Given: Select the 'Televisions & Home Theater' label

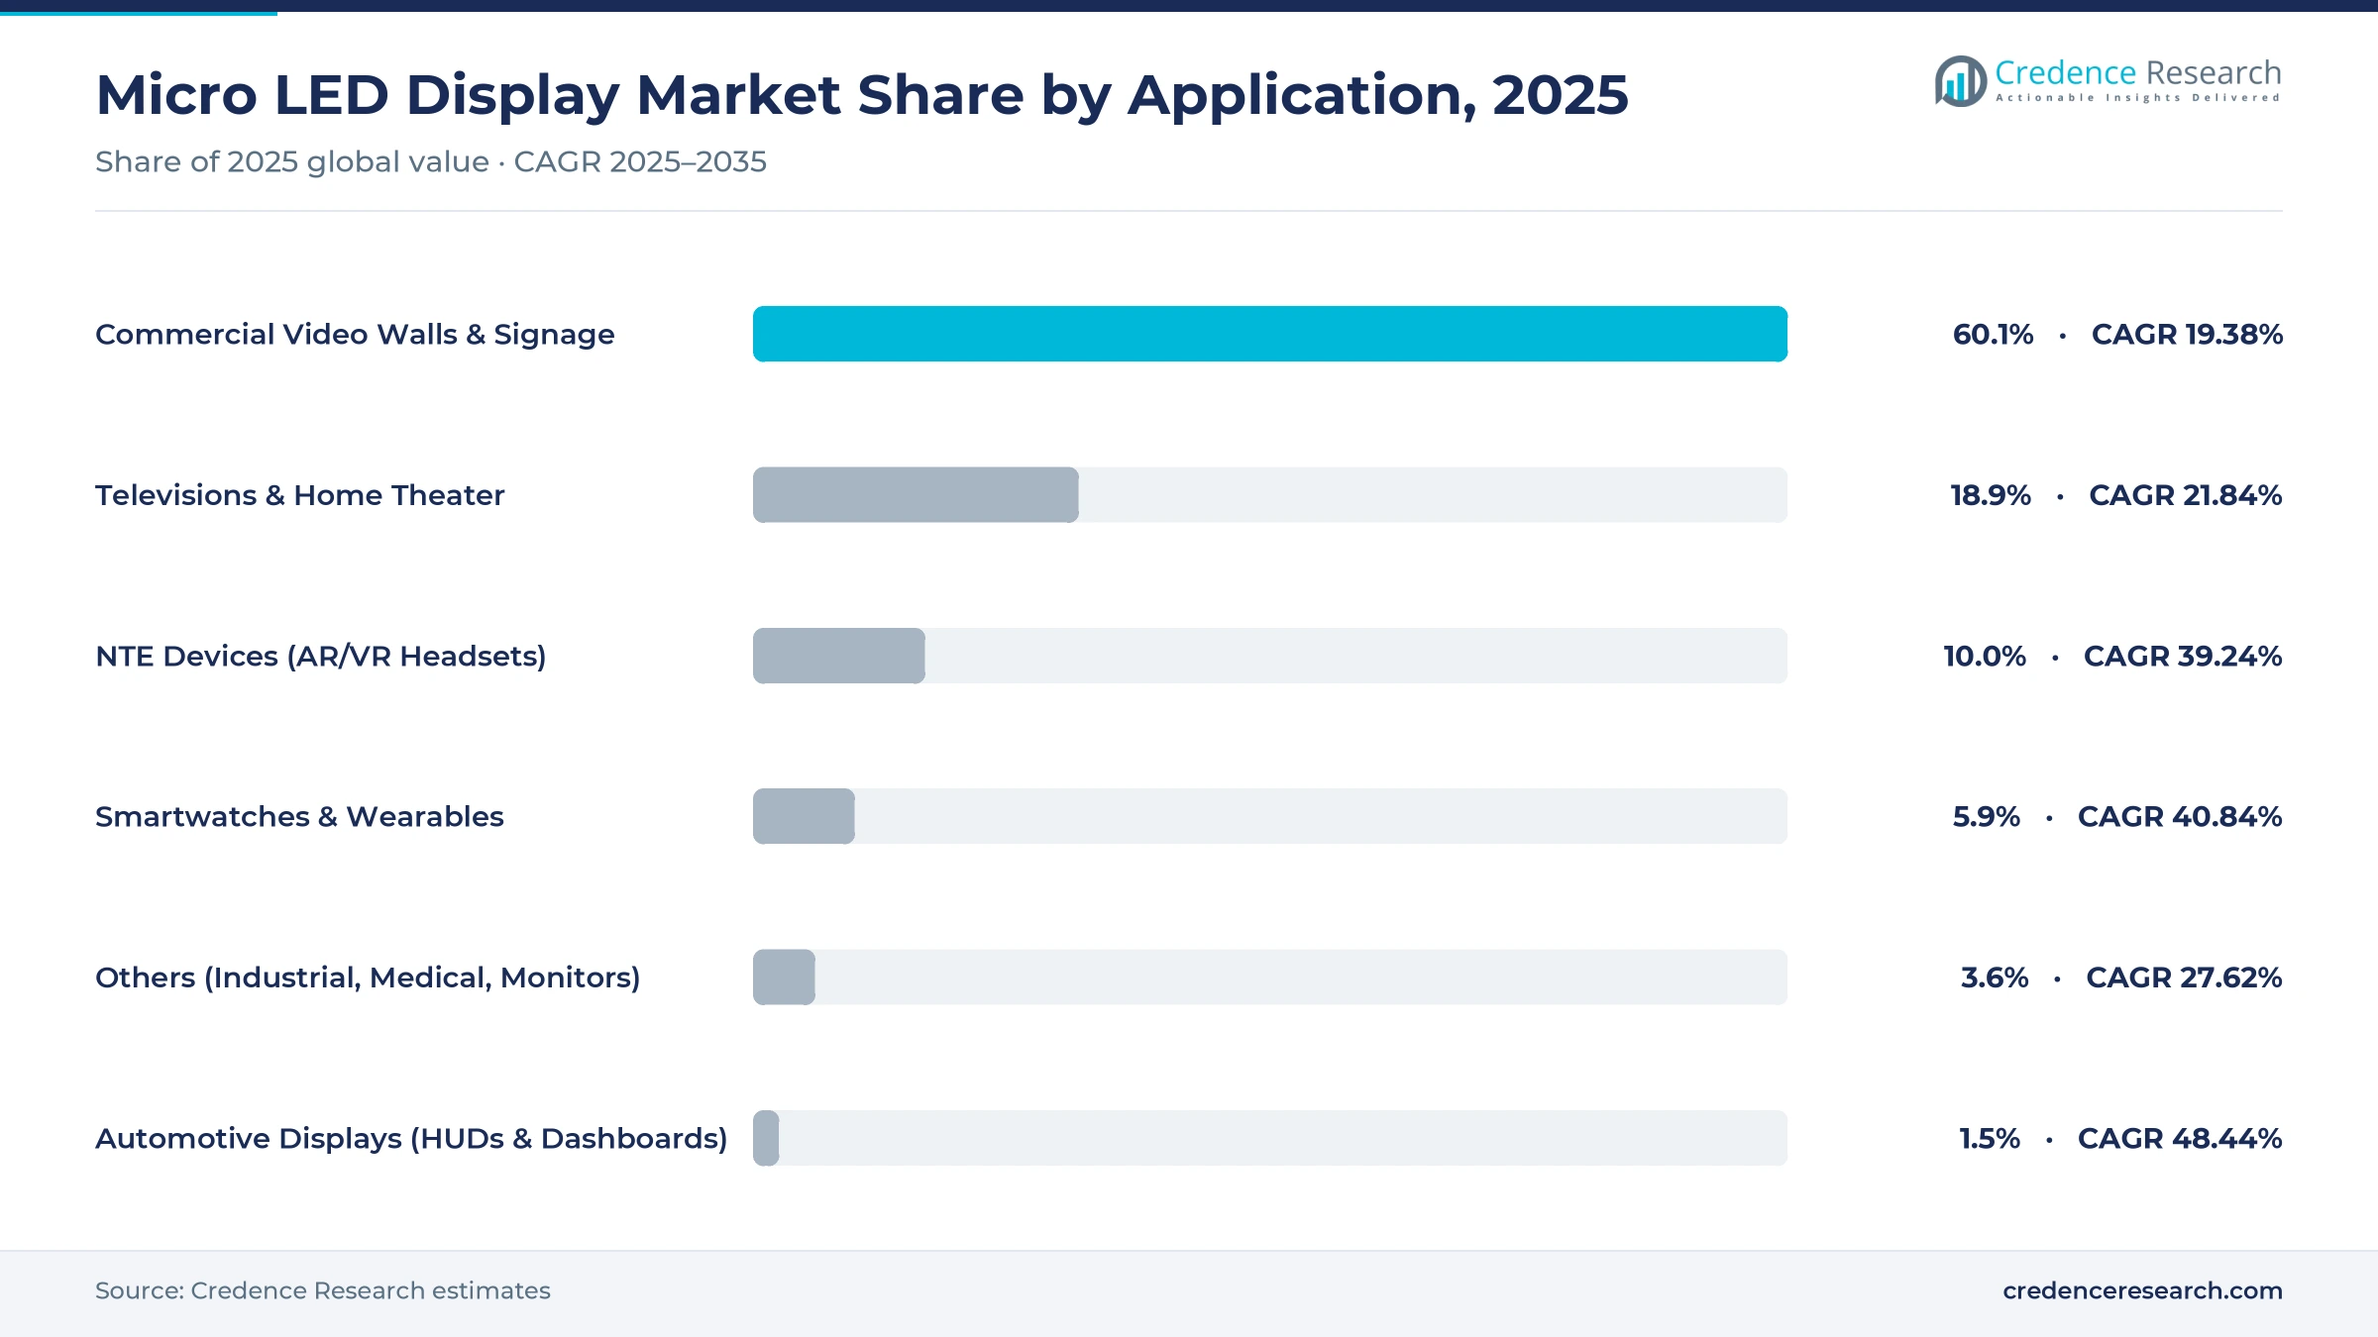Looking at the screenshot, I should [x=299, y=495].
